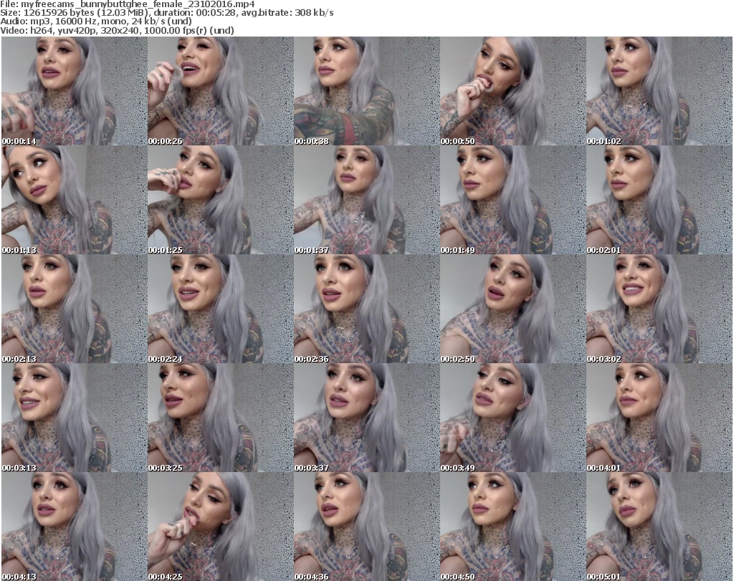
Task: Pick the thumbnail stamped 00:04:50
Action: click(x=513, y=527)
